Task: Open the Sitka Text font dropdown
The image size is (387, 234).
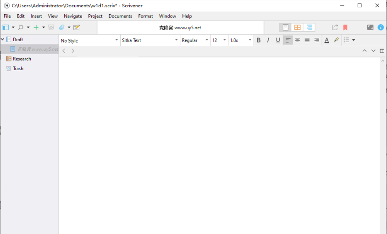Action: [150, 40]
